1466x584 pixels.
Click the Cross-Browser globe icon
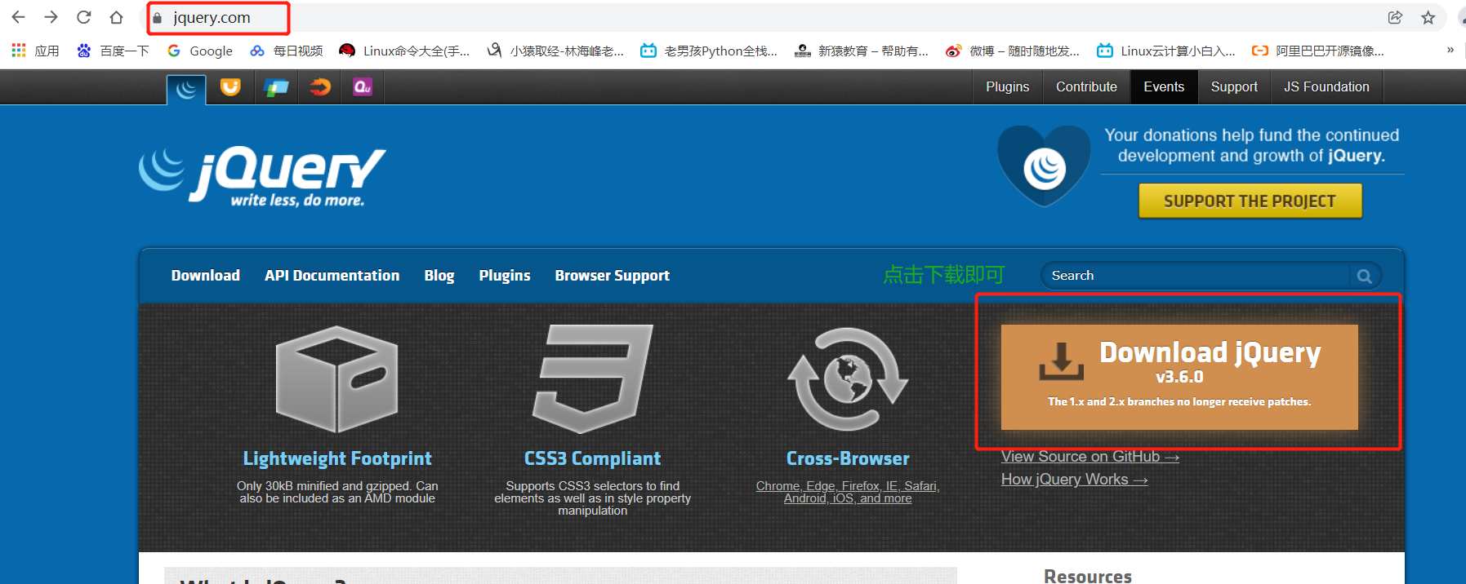tap(848, 379)
